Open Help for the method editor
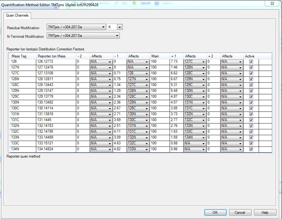Screen dimensions: 282x219 pos(265,212)
